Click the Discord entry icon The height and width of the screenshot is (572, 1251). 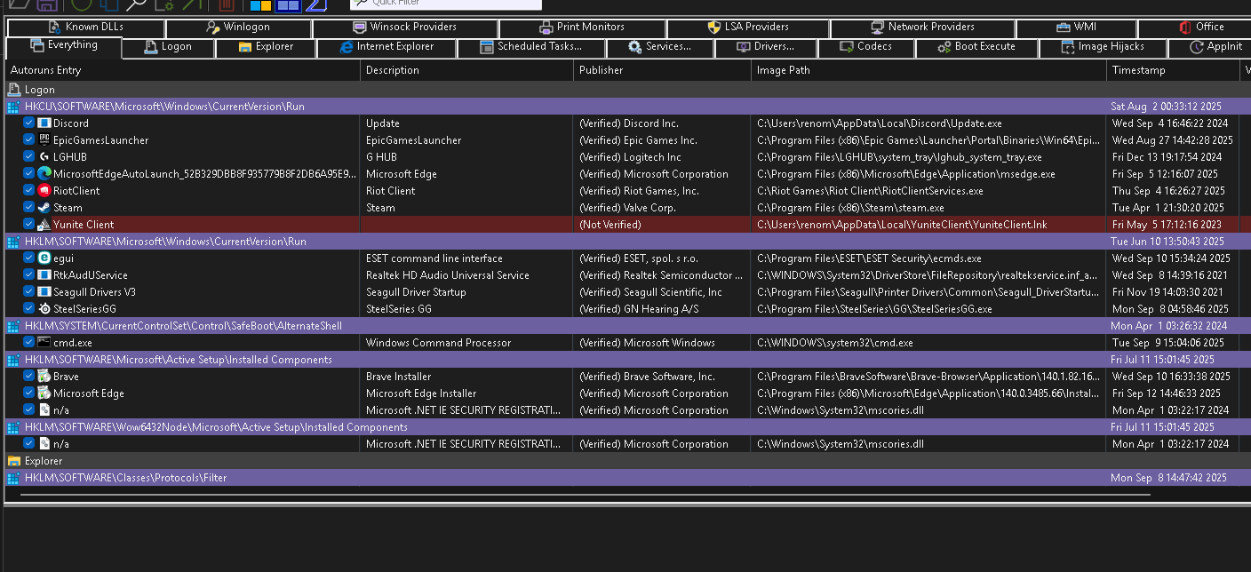pos(44,123)
